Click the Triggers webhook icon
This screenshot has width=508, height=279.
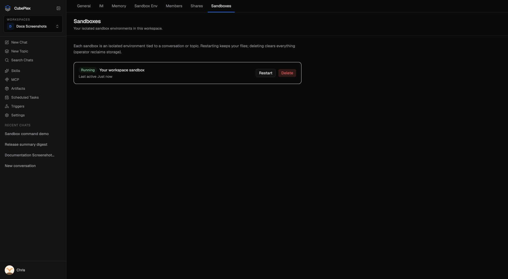tap(7, 106)
